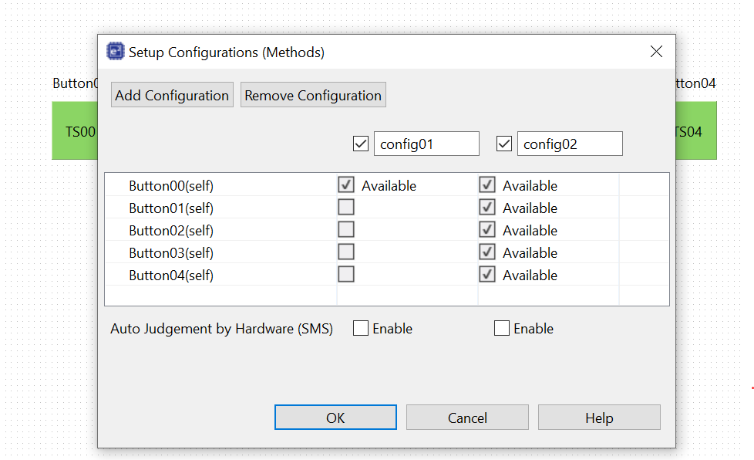Viewport: 754px width, 460px height.
Task: Uncheck Button02 Available under config02
Action: (x=487, y=230)
